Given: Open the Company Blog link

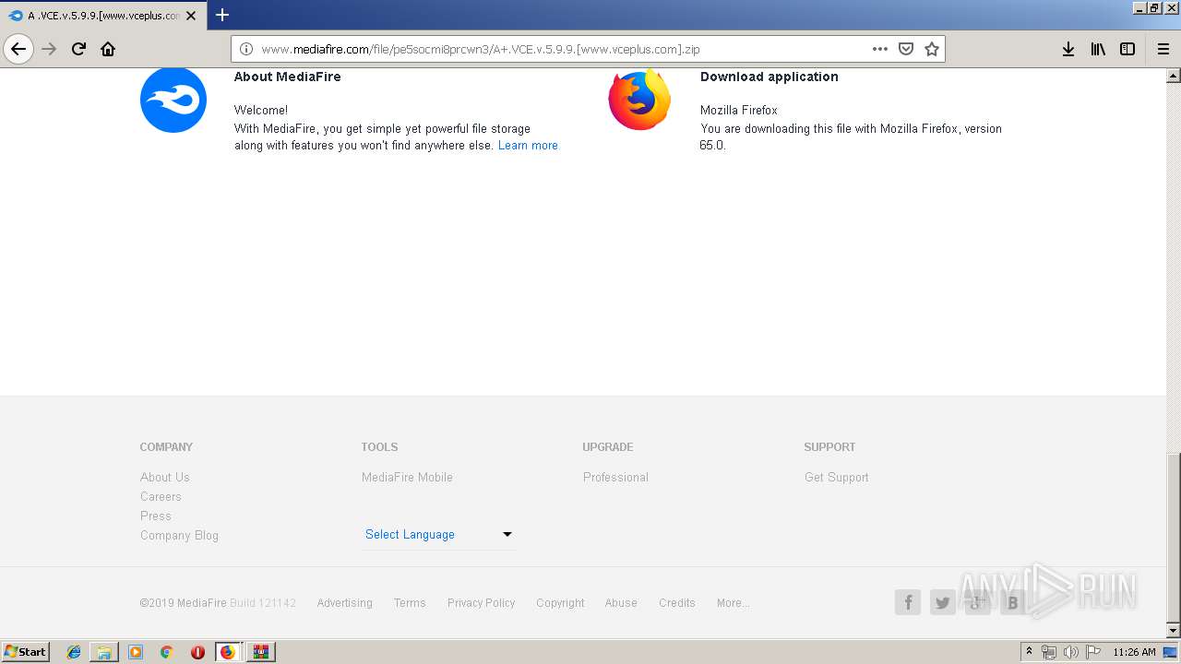Looking at the screenshot, I should coord(179,535).
